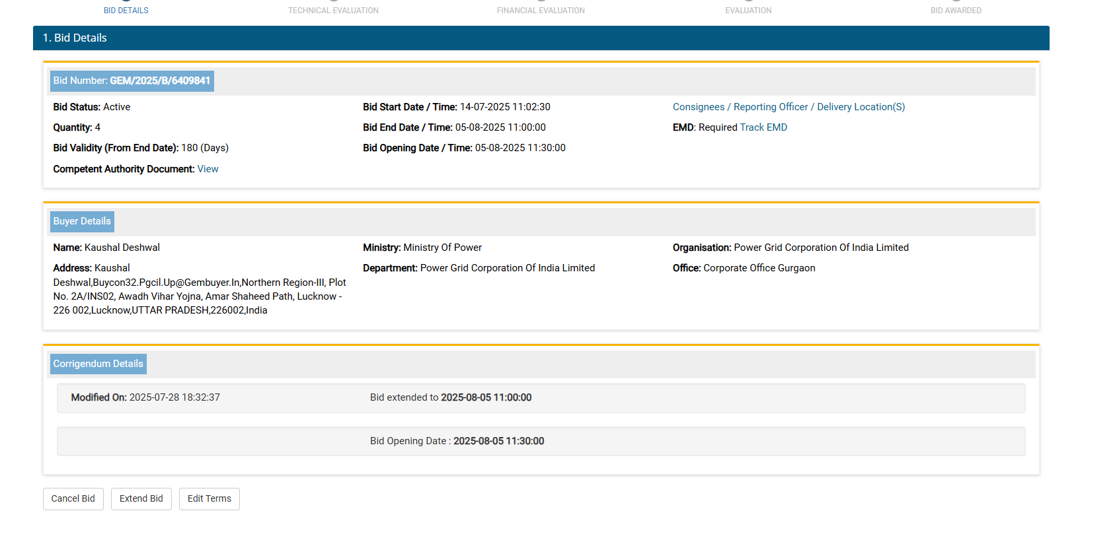
Task: Open the Bid Awarded step
Action: [956, 10]
